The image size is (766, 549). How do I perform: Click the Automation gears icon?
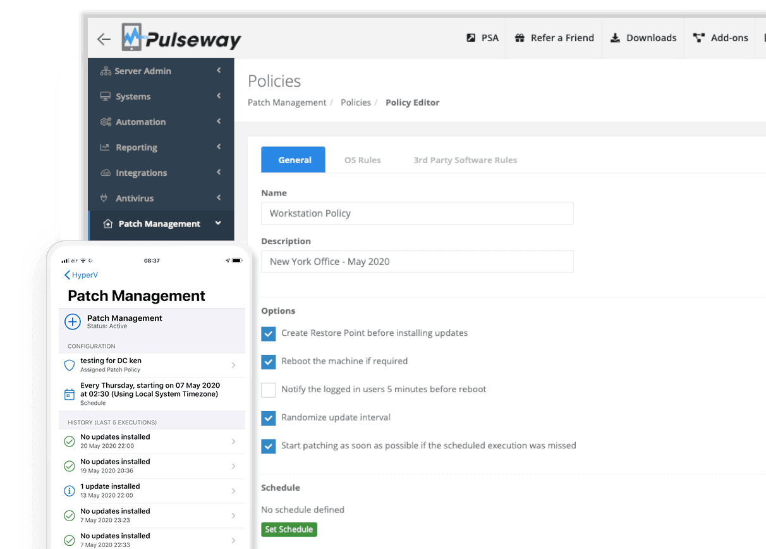click(x=105, y=121)
